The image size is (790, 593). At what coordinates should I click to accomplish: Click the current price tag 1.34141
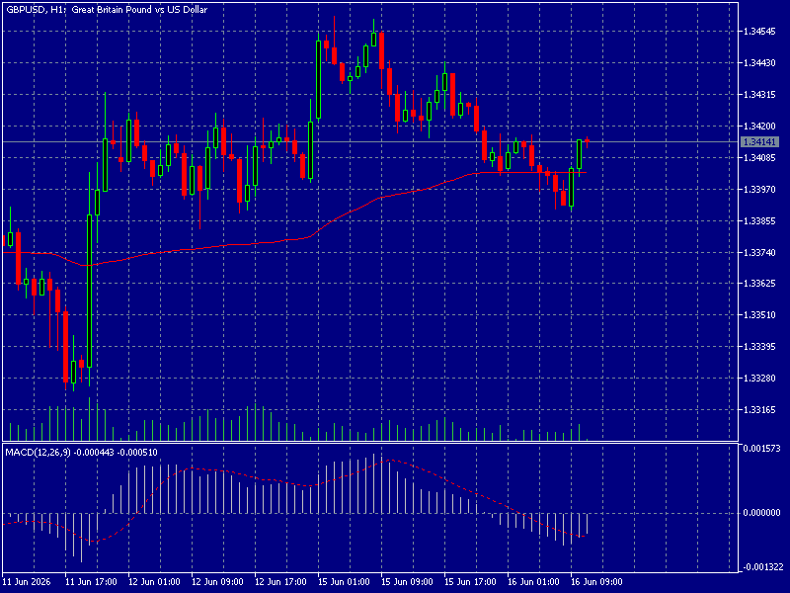[x=759, y=142]
